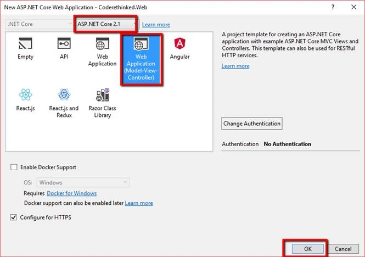Enable Docker Support checkbox
This screenshot has height=257, width=365.
click(x=14, y=167)
